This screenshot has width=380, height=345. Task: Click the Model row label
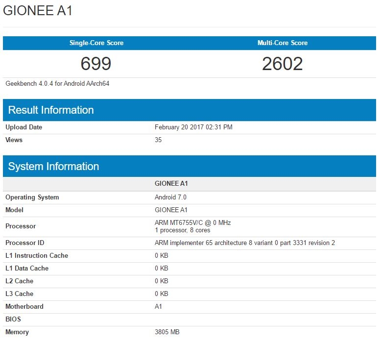(x=14, y=210)
